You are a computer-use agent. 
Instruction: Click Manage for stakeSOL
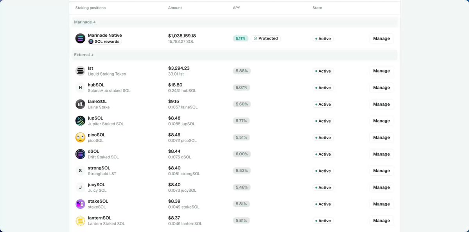point(381,204)
